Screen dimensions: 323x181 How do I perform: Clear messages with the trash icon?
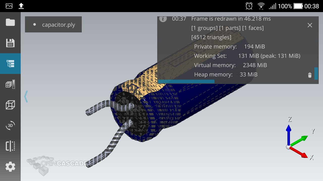click(x=310, y=75)
